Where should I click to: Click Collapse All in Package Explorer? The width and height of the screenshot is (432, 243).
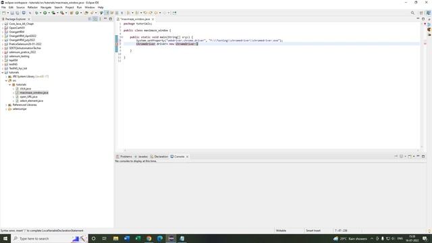click(90, 19)
